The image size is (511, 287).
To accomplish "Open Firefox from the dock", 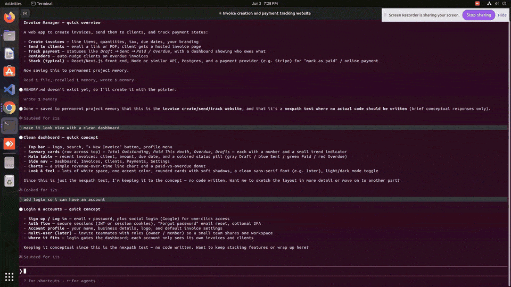I will pos(9,17).
